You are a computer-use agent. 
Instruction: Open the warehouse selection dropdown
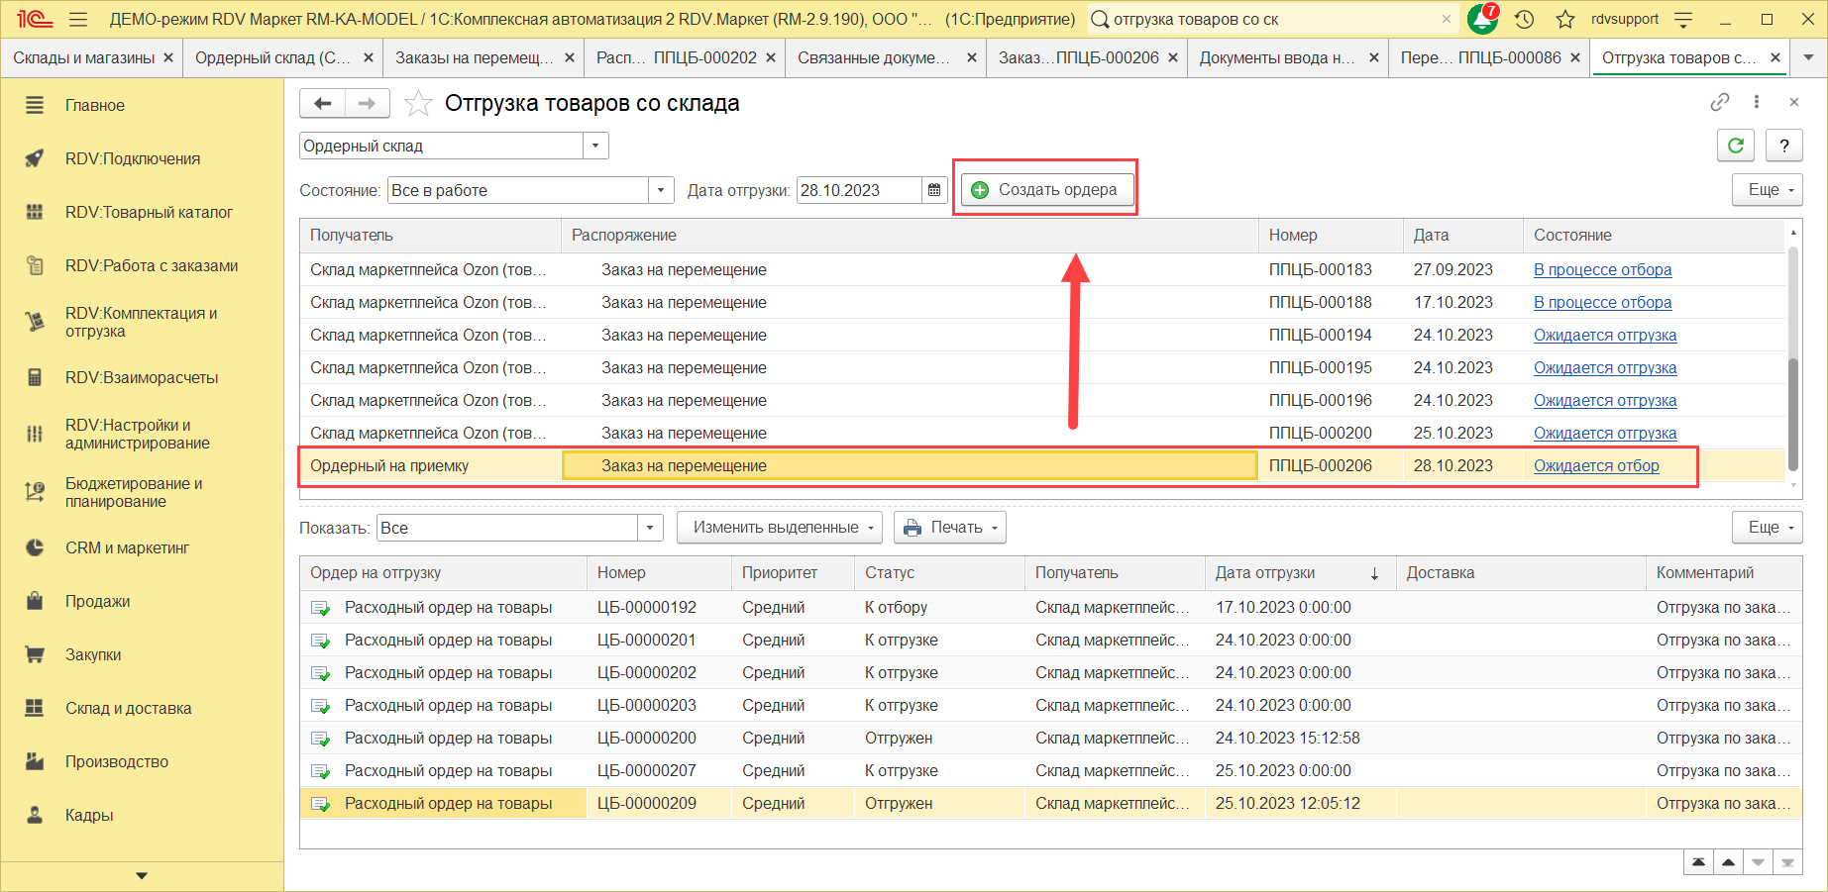coord(595,146)
